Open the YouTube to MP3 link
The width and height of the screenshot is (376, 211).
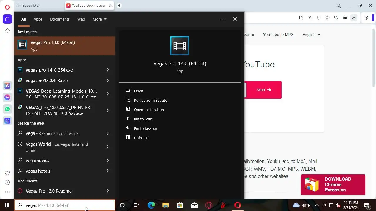[x=278, y=35]
